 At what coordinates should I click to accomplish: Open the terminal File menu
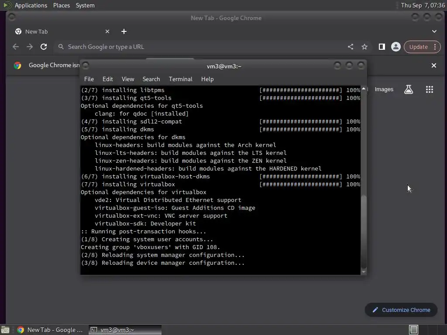(89, 79)
